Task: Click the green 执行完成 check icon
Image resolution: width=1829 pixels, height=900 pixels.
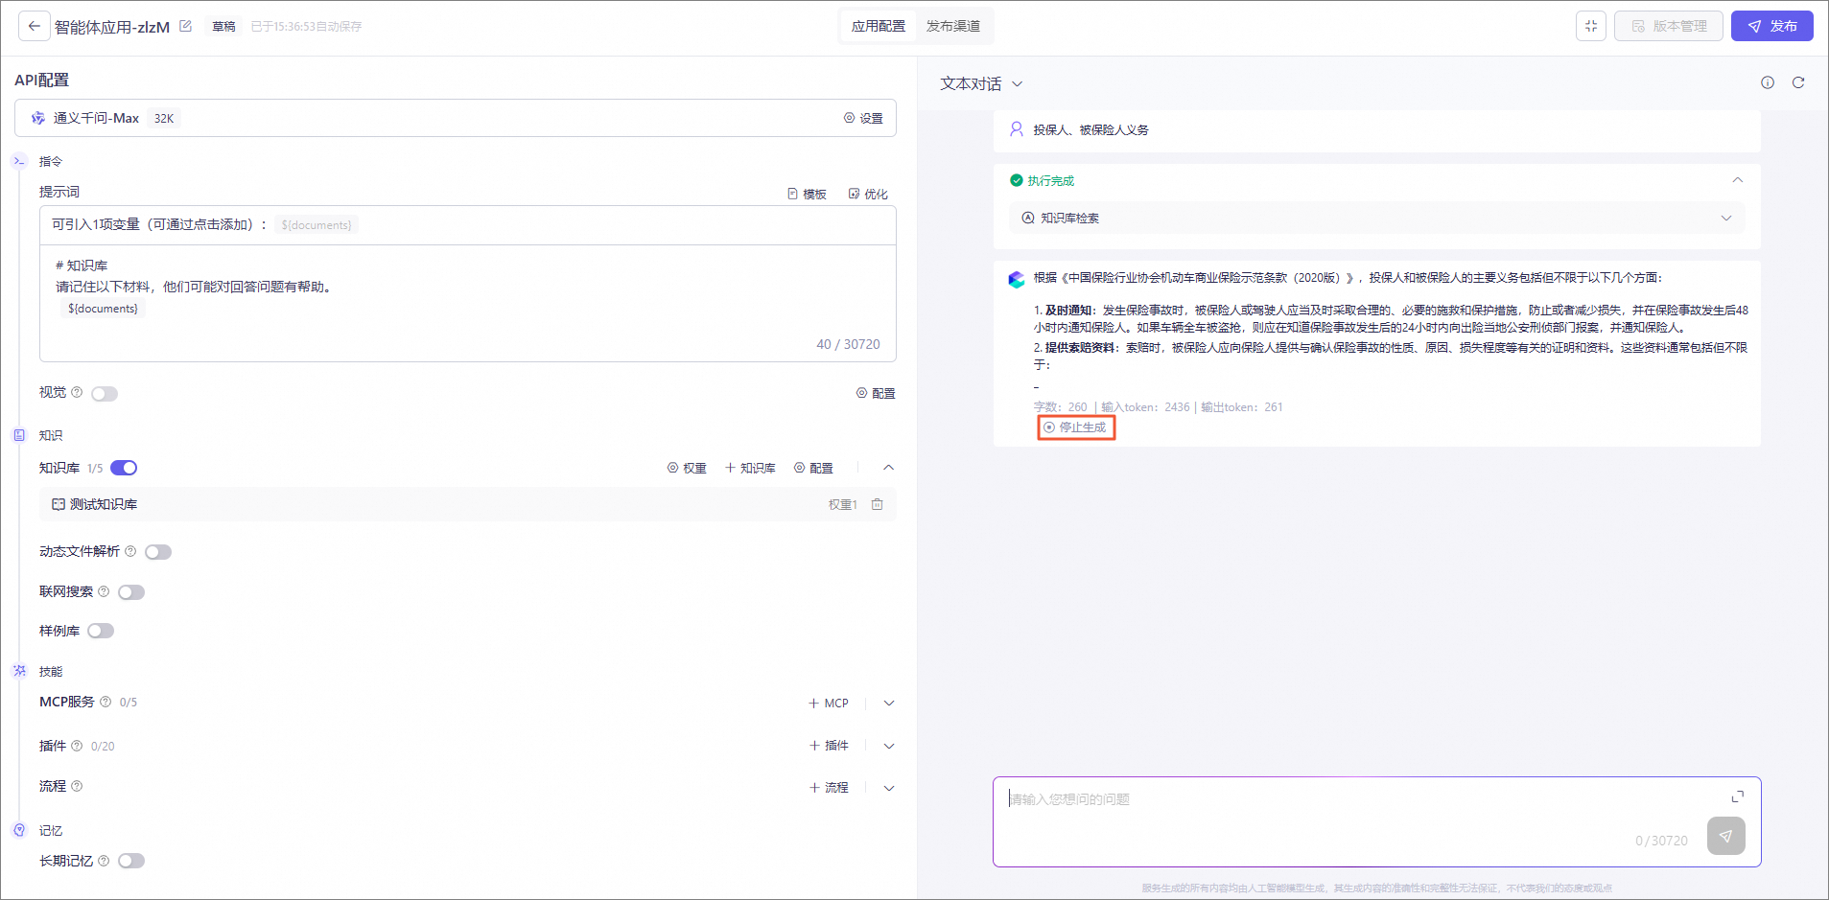Action: click(x=1017, y=180)
